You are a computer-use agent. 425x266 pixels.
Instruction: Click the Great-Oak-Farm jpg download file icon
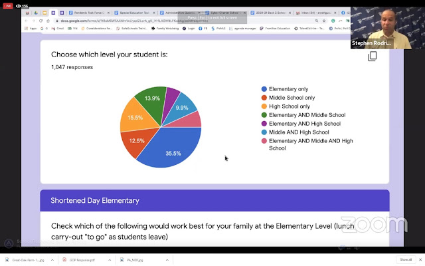(x=7, y=260)
